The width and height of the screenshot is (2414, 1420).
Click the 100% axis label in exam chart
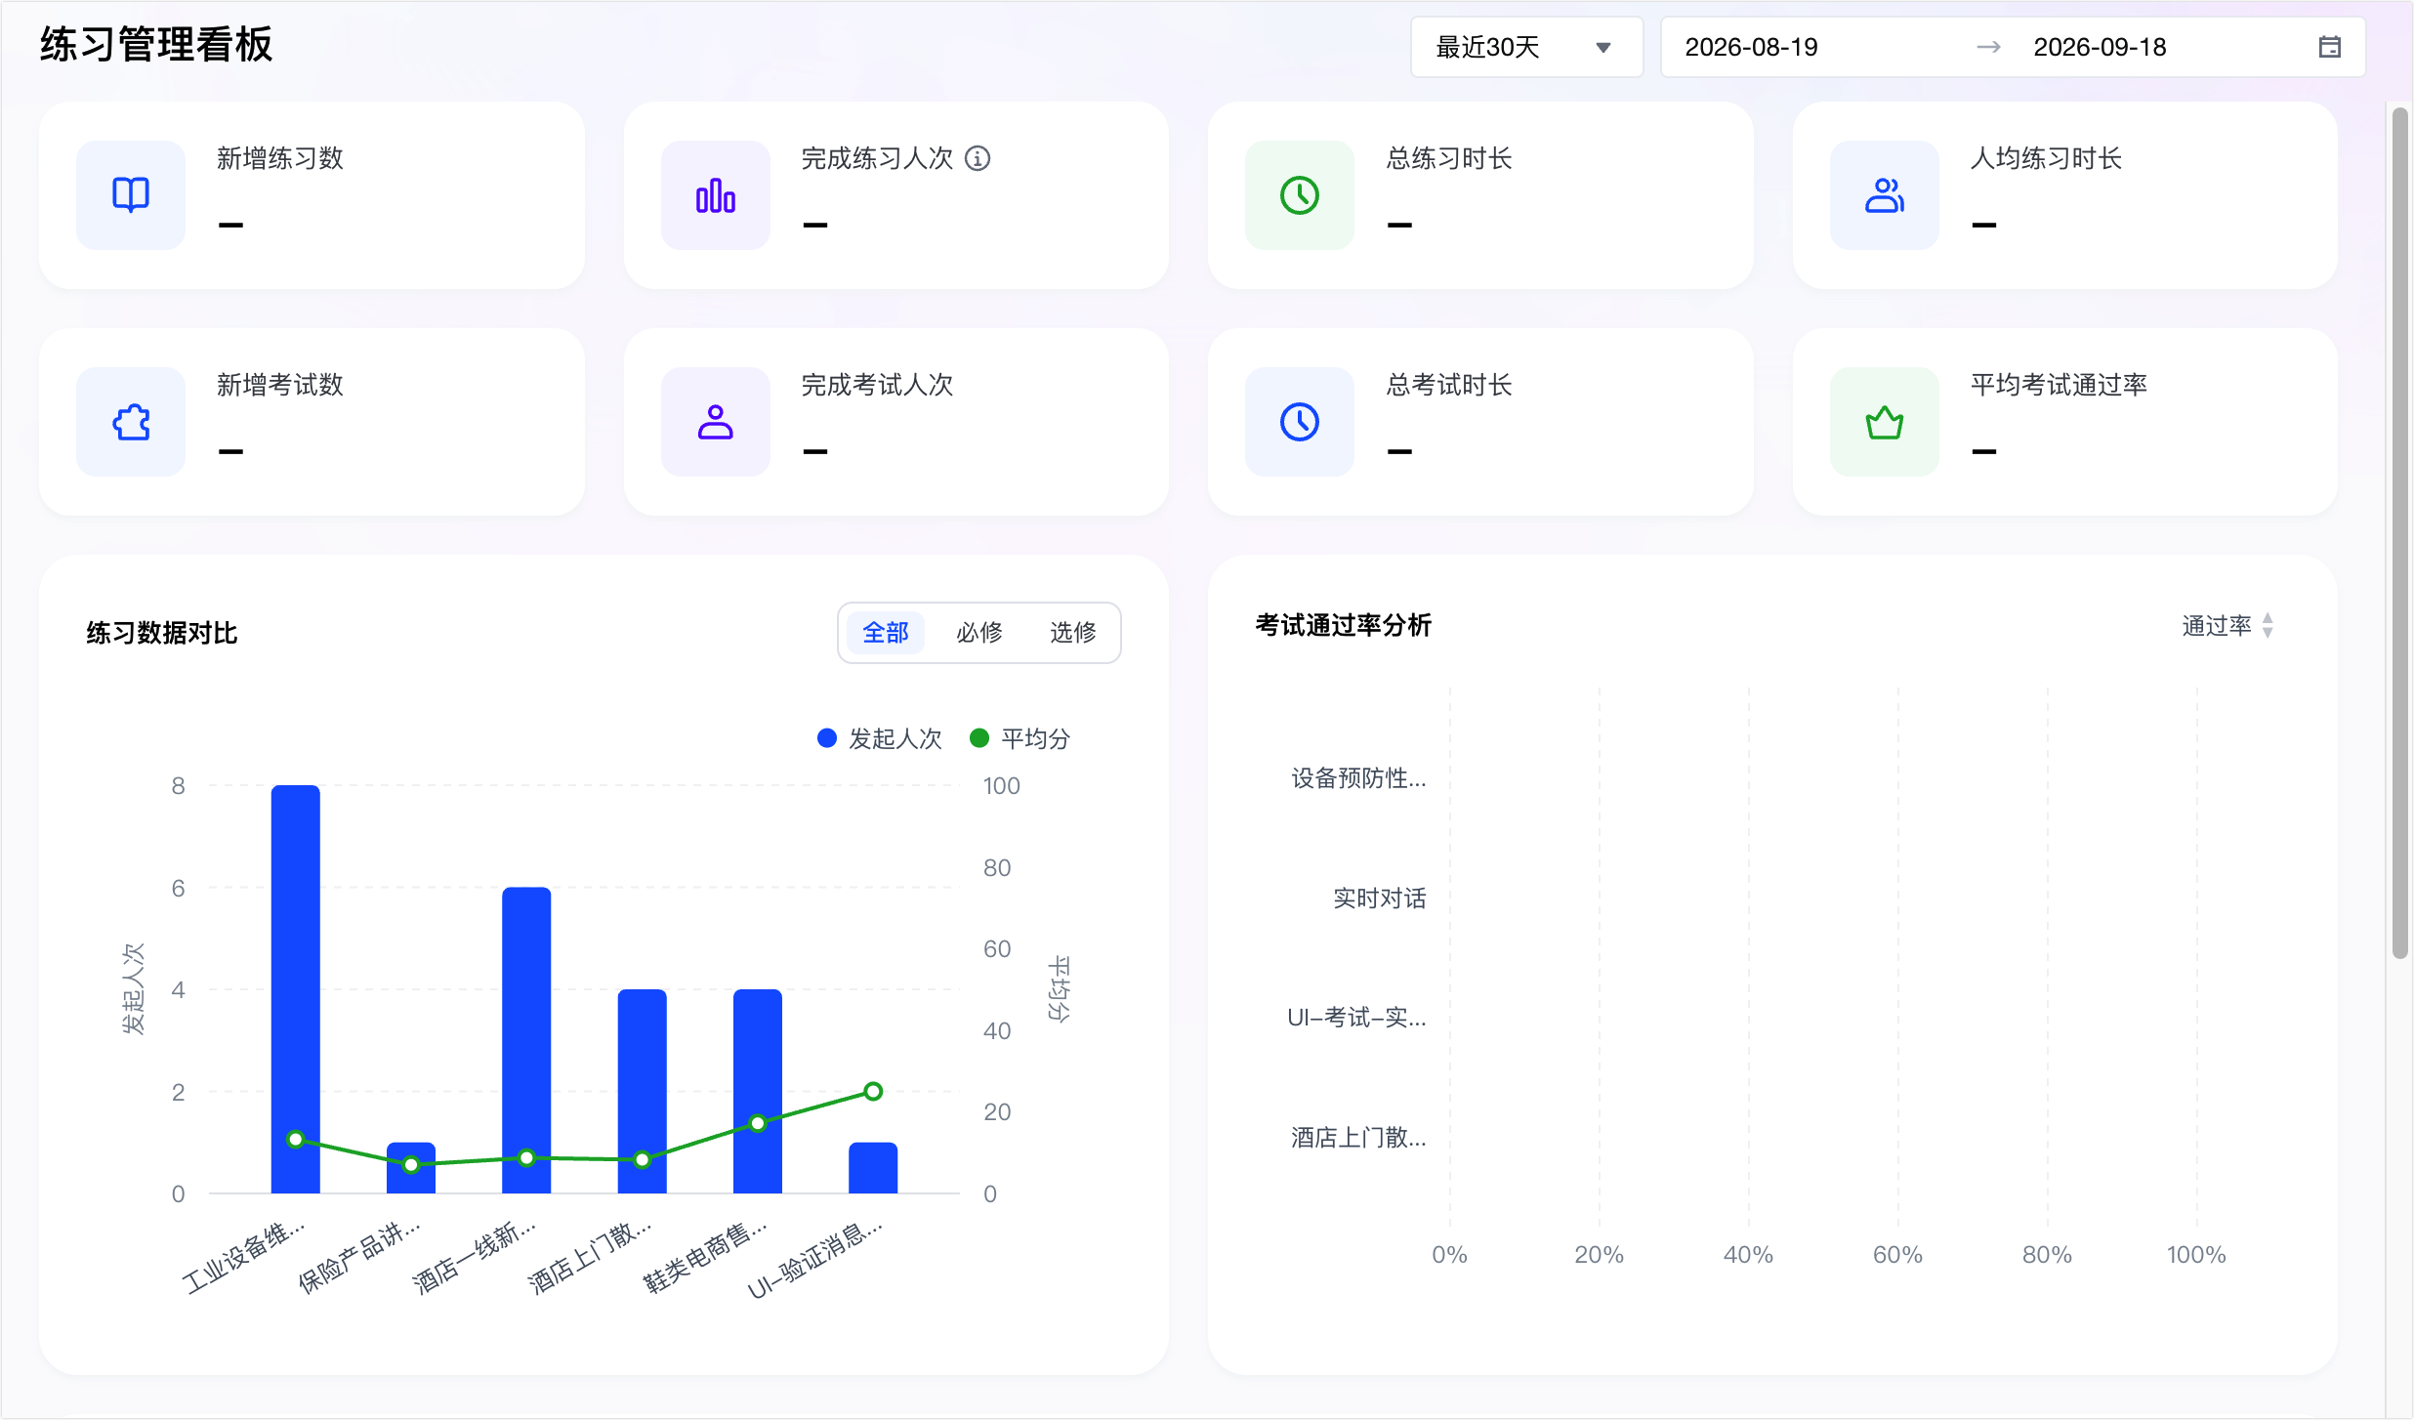click(x=2196, y=1255)
